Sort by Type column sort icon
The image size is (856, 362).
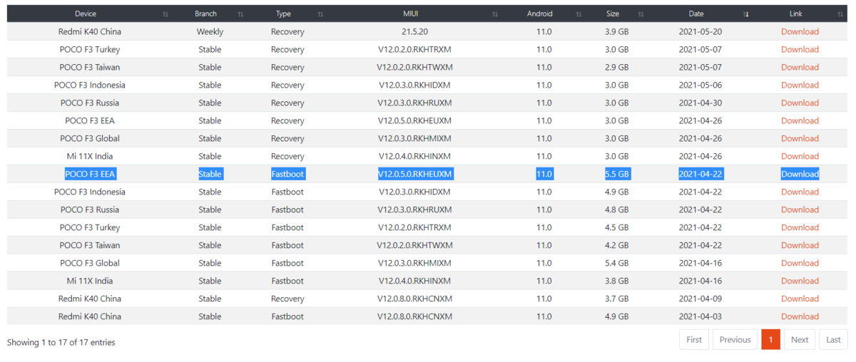click(x=320, y=14)
